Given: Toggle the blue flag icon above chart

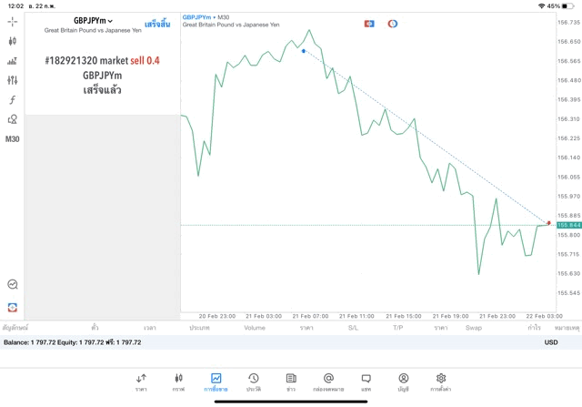Looking at the screenshot, I should (x=369, y=24).
